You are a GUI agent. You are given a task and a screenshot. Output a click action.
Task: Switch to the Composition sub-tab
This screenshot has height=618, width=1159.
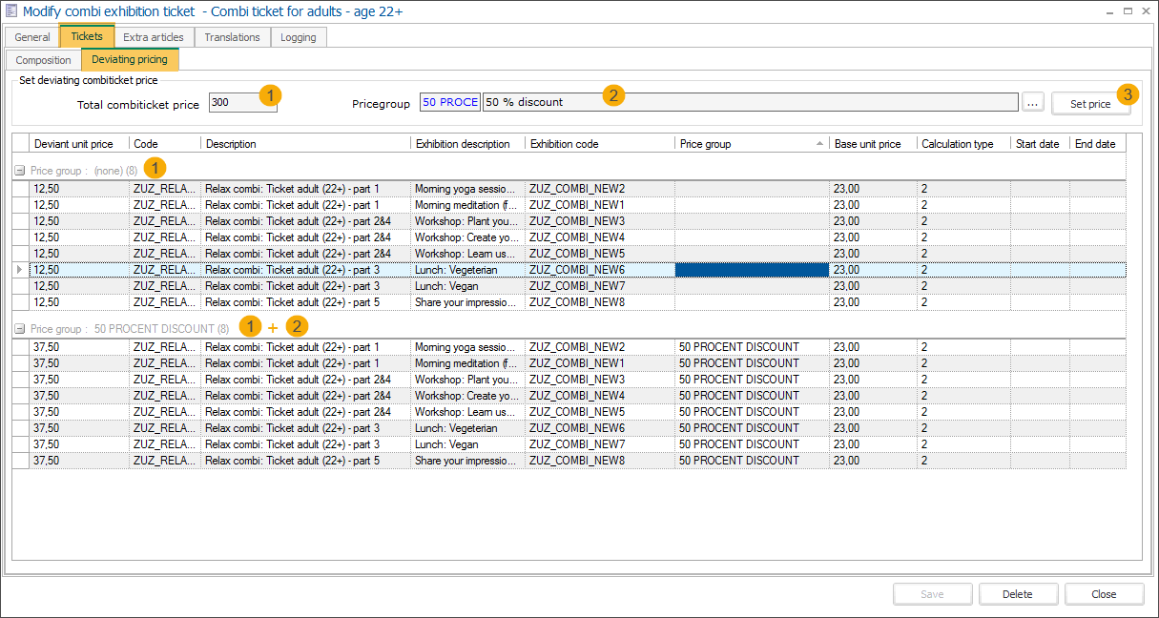(43, 59)
